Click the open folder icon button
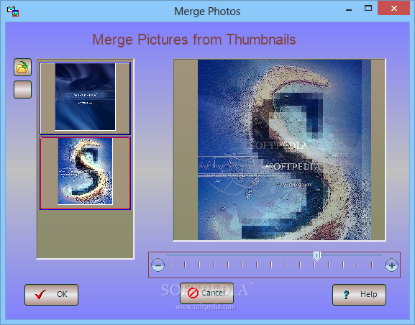 (x=23, y=67)
